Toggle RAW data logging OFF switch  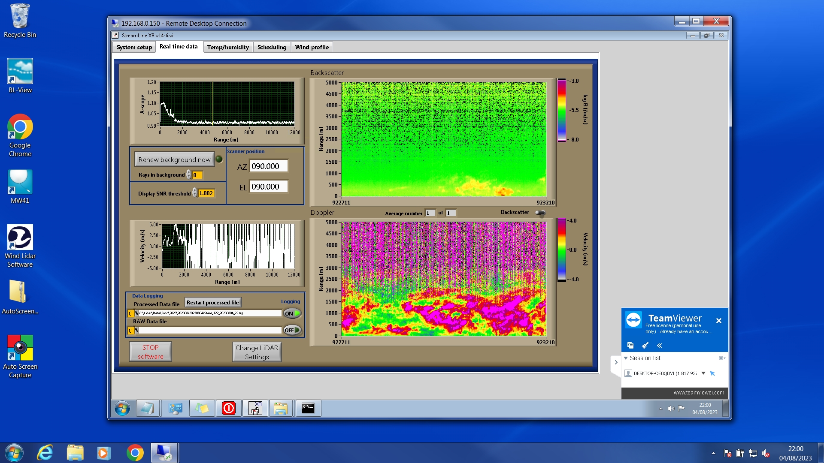(292, 330)
